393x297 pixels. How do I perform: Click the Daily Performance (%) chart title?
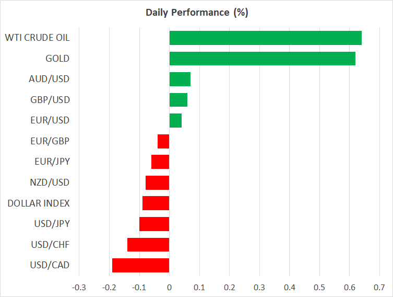click(x=196, y=13)
